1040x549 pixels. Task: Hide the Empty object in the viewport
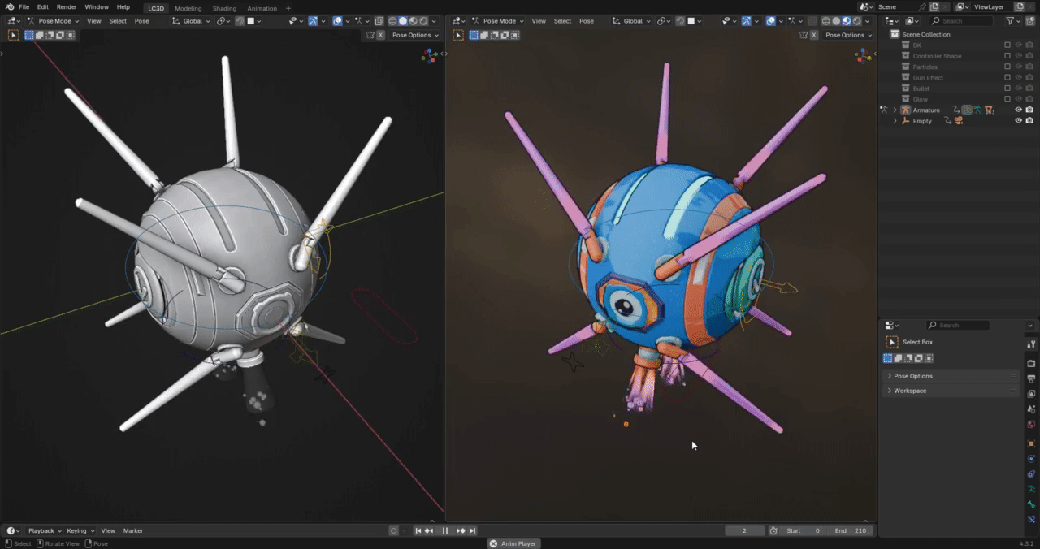[x=1018, y=121]
